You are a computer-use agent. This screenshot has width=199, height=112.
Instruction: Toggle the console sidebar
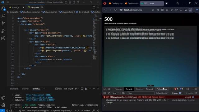(105, 93)
